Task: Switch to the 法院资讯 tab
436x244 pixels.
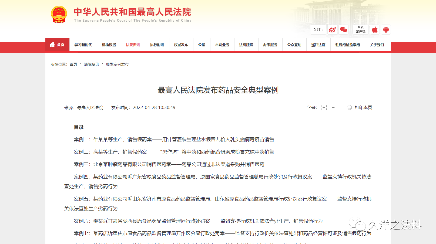Action: [133, 45]
